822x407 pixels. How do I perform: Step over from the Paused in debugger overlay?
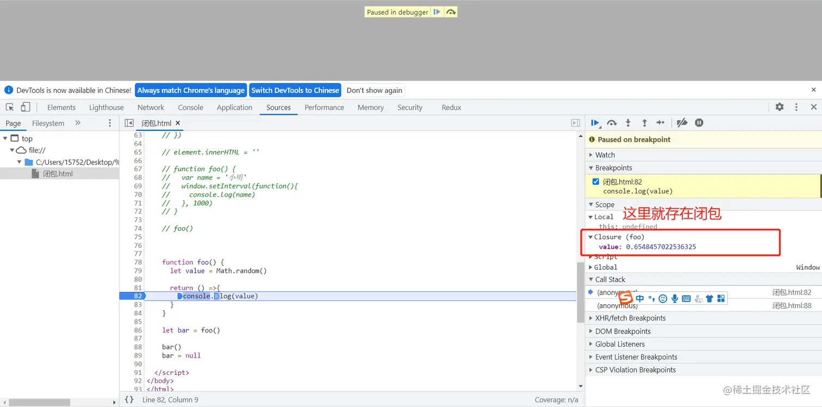click(x=451, y=12)
